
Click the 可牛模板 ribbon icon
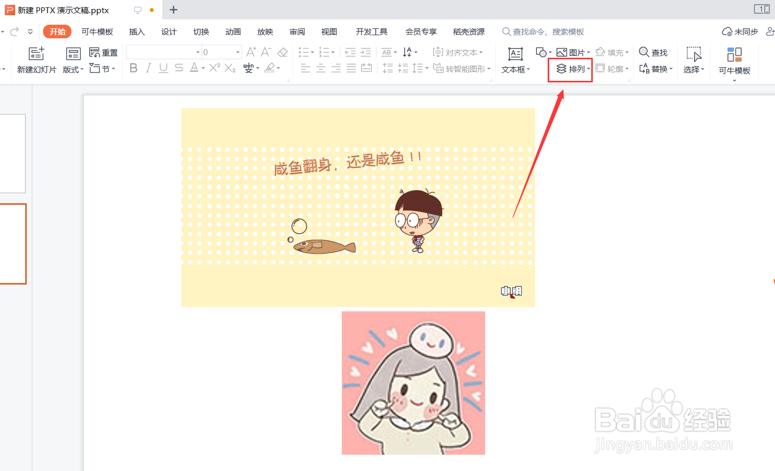pyautogui.click(x=735, y=55)
